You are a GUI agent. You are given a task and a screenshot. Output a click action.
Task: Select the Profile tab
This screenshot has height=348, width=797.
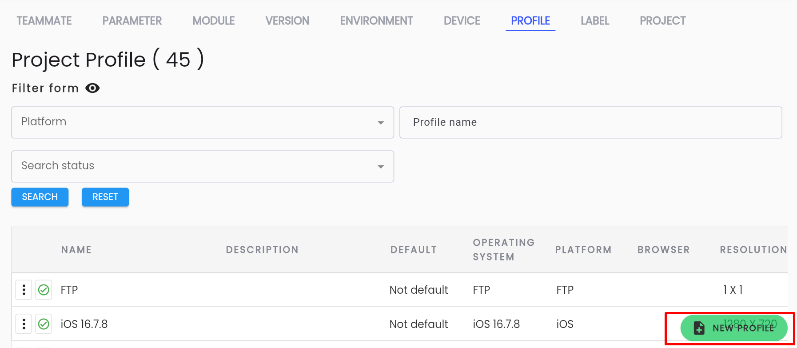coord(530,21)
